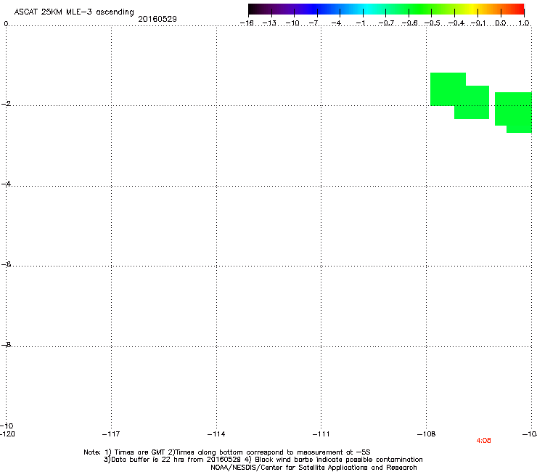Click the color scale label "-0.1"
Image resolution: width=537 pixels, height=472 pixels.
[478, 23]
